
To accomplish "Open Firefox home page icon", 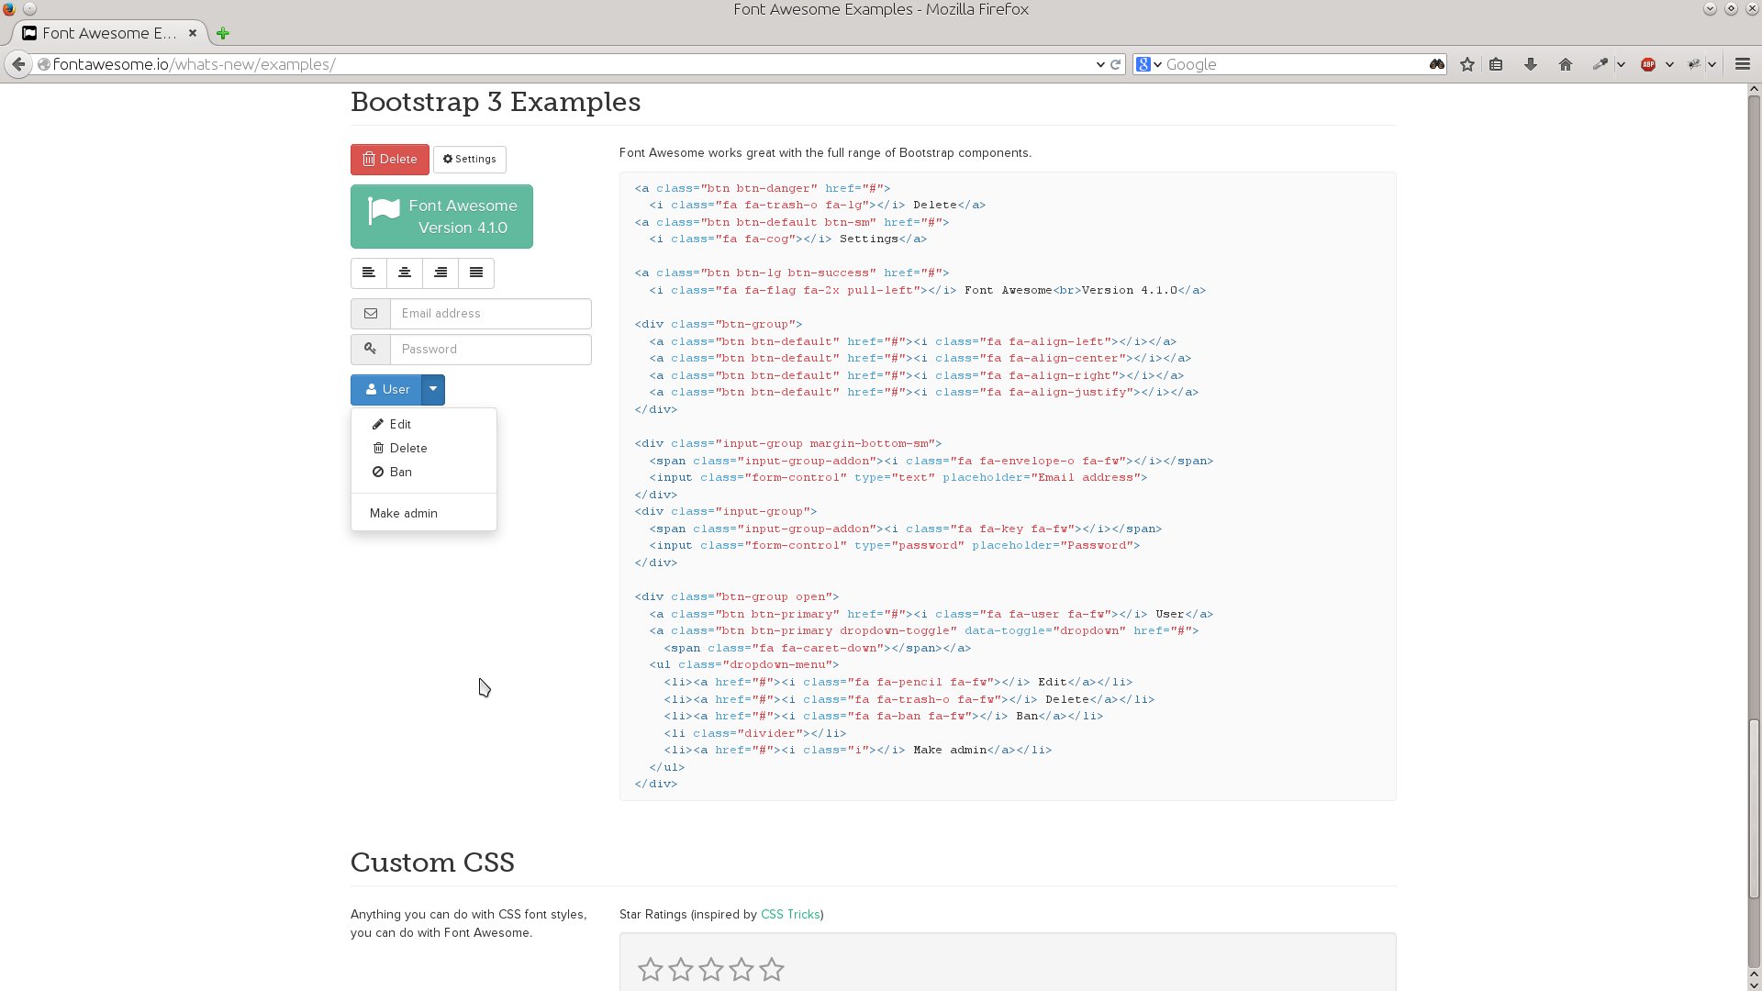I will [x=1566, y=64].
